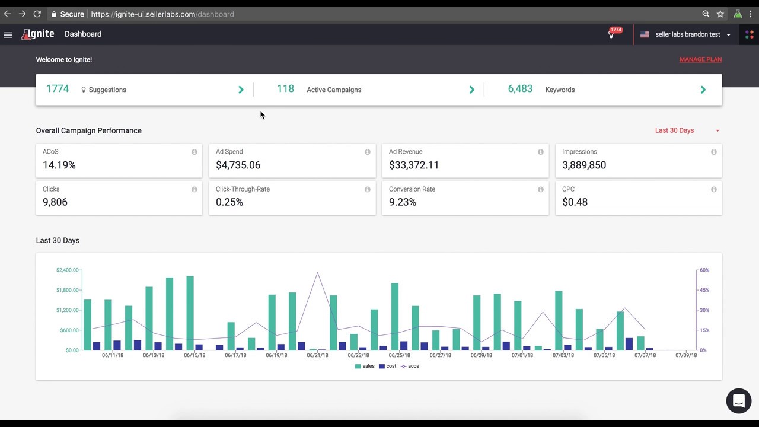Click the browser forward arrow

tap(22, 14)
